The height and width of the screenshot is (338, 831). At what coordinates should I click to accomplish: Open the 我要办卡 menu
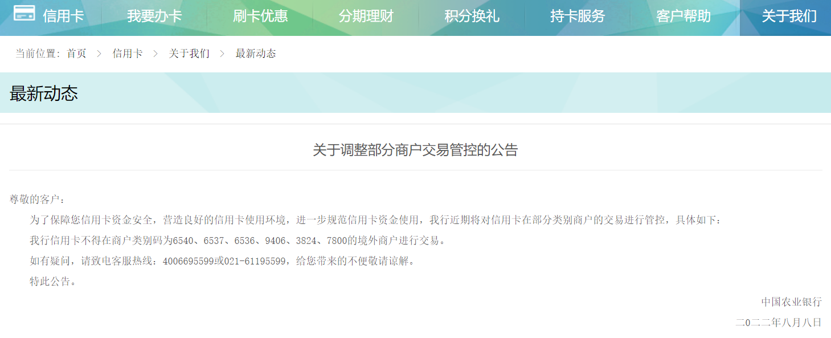154,16
